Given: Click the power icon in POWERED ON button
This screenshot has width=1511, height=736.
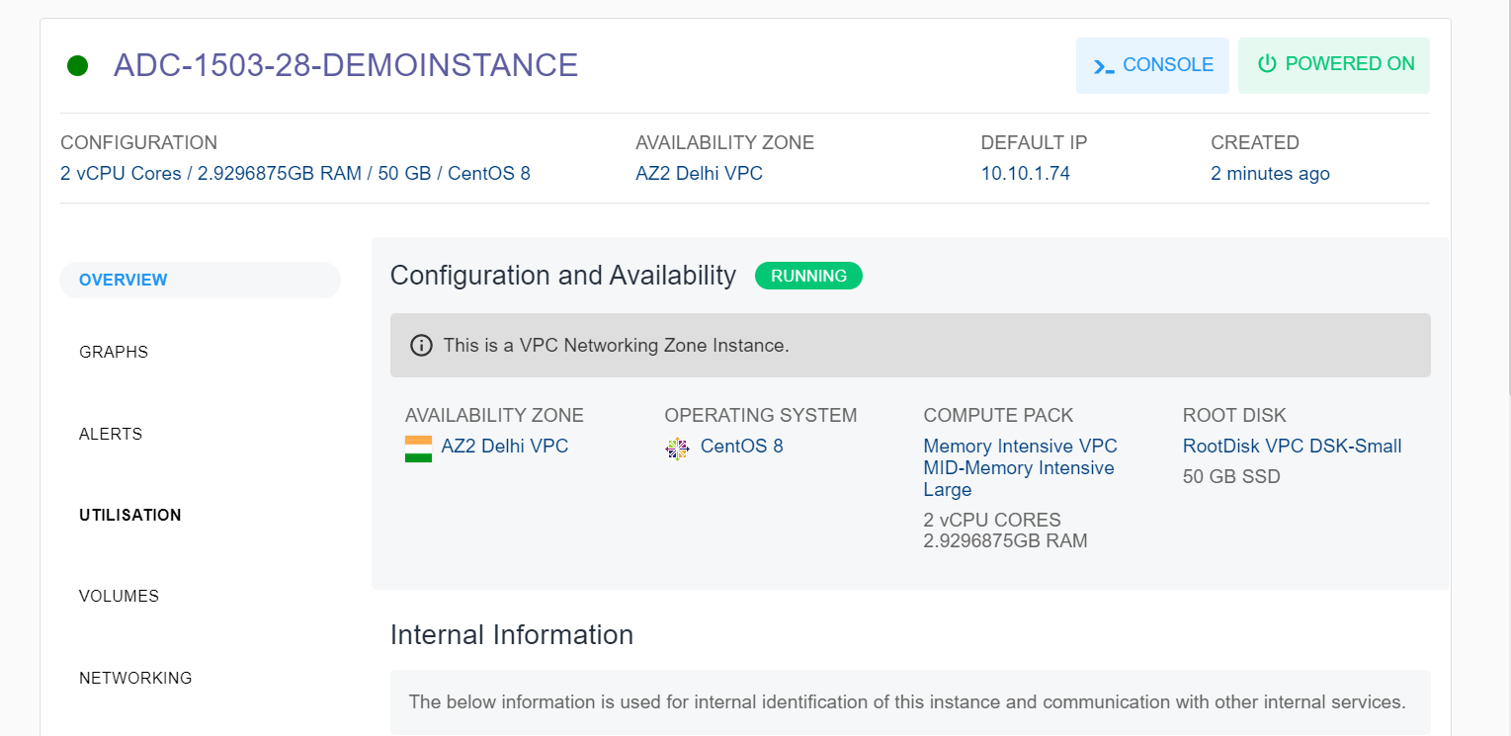Looking at the screenshot, I should coord(1266,63).
